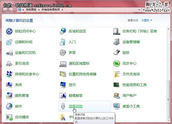
Task: Click the 用户帐户 people icon
Action: coord(117,95)
